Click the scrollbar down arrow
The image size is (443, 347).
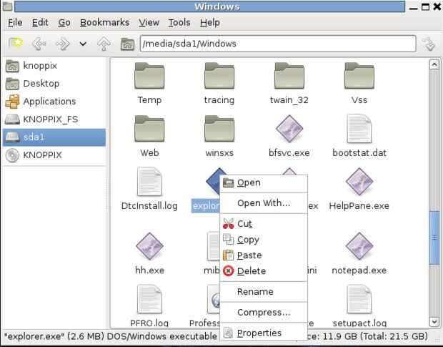434,321
